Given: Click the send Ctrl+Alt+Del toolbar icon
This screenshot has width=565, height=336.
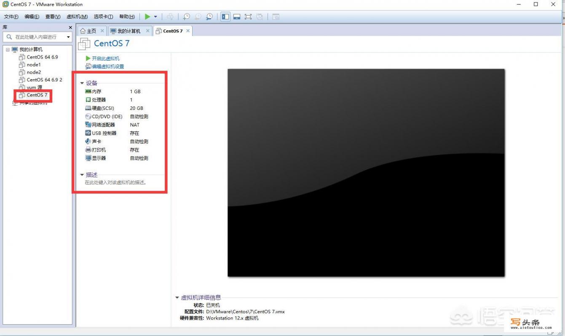Looking at the screenshot, I should (170, 17).
